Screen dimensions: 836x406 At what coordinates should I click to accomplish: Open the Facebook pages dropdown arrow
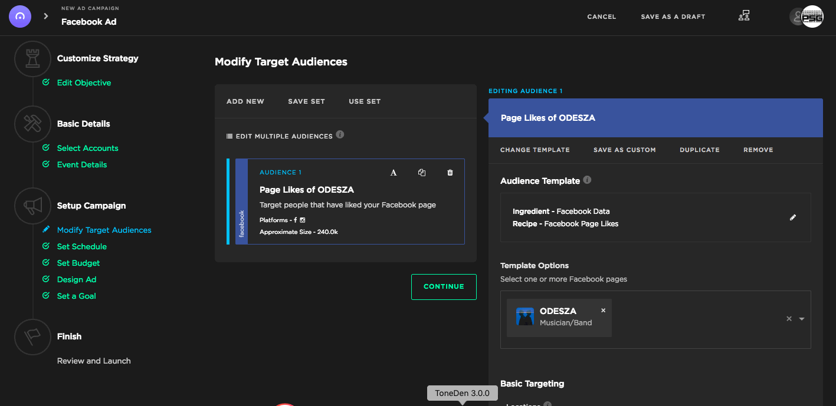[802, 319]
